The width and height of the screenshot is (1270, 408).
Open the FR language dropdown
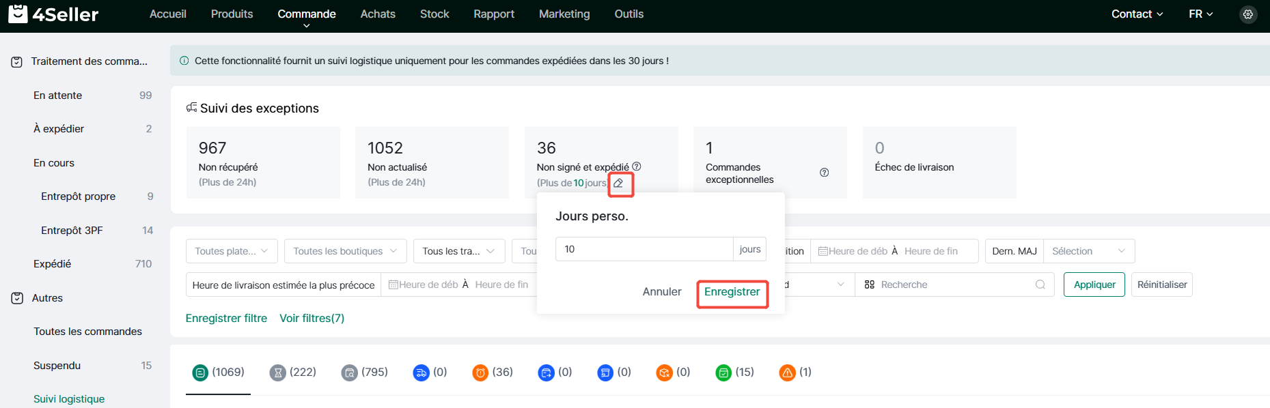[1200, 14]
